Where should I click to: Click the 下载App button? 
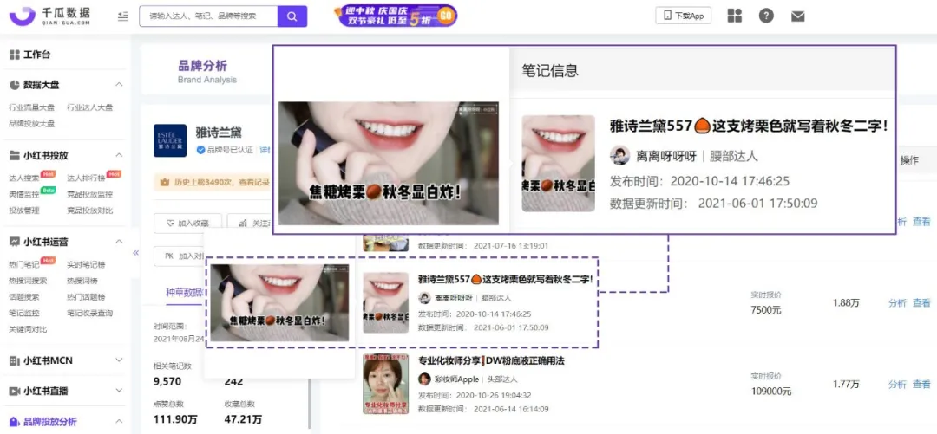pyautogui.click(x=683, y=16)
